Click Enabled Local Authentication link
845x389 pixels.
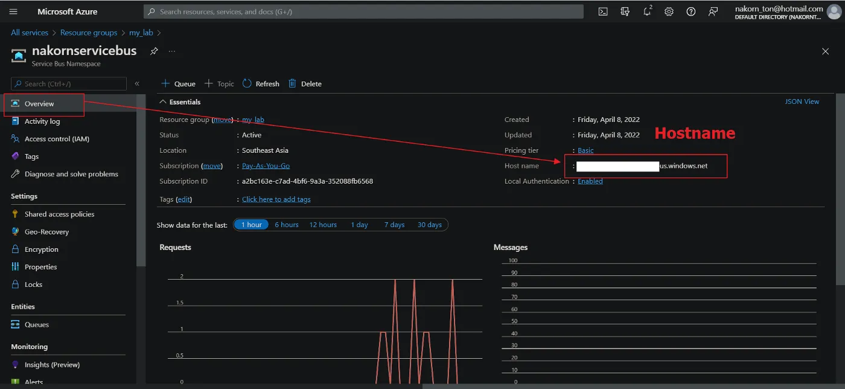coord(590,181)
